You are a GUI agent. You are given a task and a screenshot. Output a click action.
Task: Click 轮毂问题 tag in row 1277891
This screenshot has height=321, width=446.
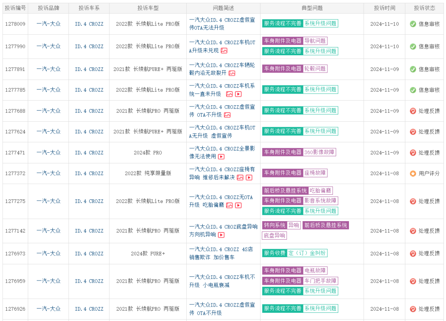coord(315,69)
